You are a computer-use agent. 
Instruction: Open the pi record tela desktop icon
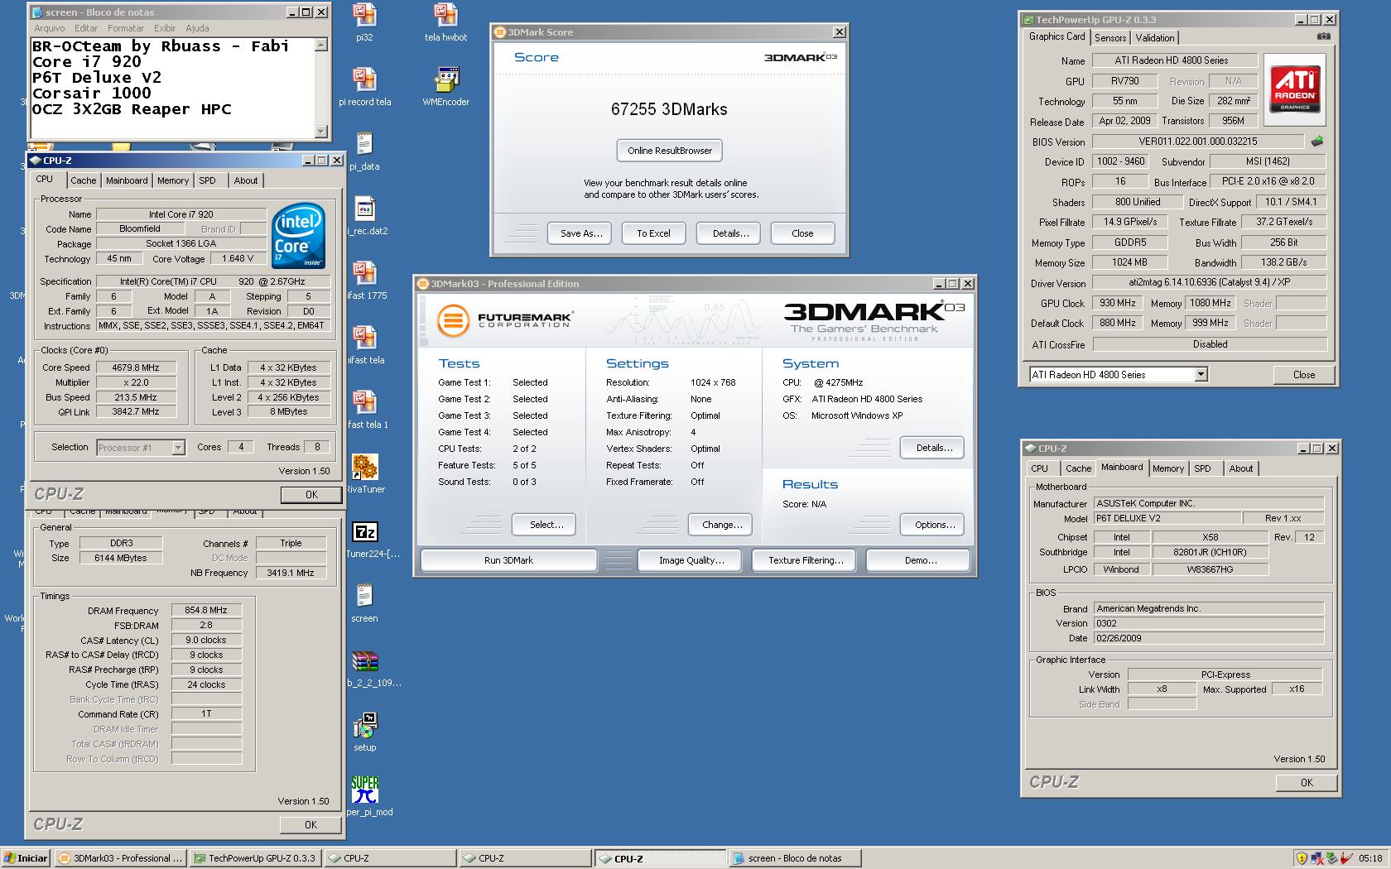[x=364, y=79]
